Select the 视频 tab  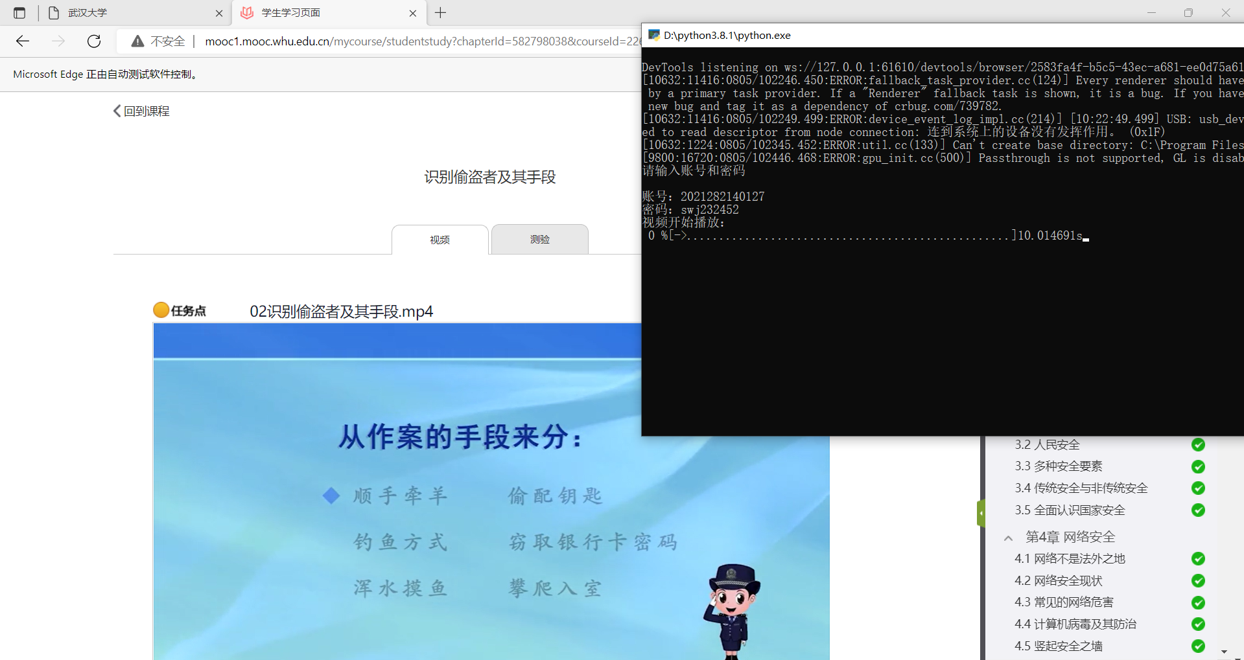click(x=440, y=240)
